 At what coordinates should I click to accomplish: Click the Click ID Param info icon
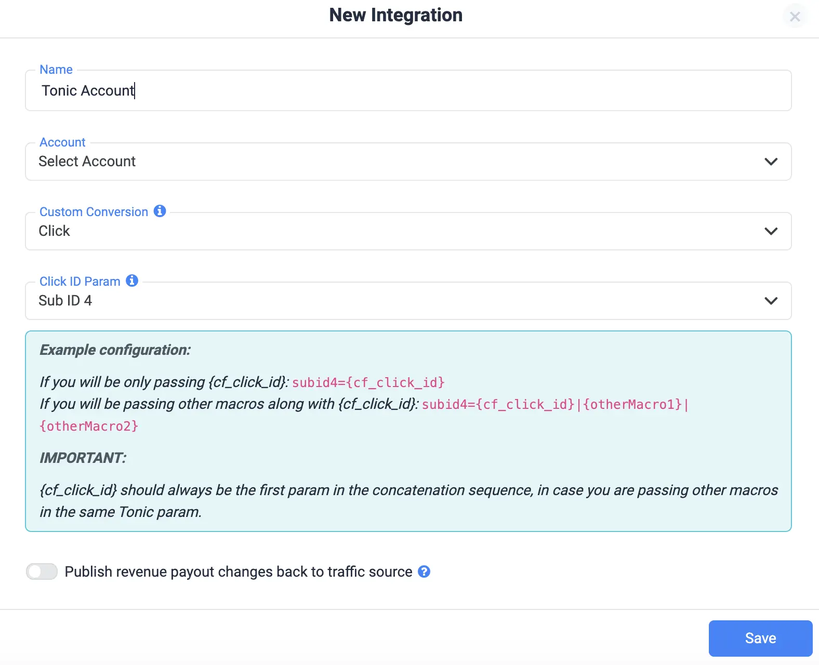(133, 281)
